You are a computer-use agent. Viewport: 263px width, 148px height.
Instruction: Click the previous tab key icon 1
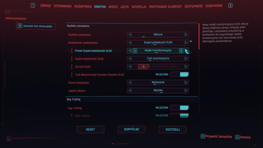coord(33,5)
